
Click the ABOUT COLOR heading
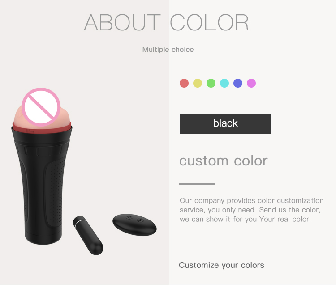[x=166, y=22]
